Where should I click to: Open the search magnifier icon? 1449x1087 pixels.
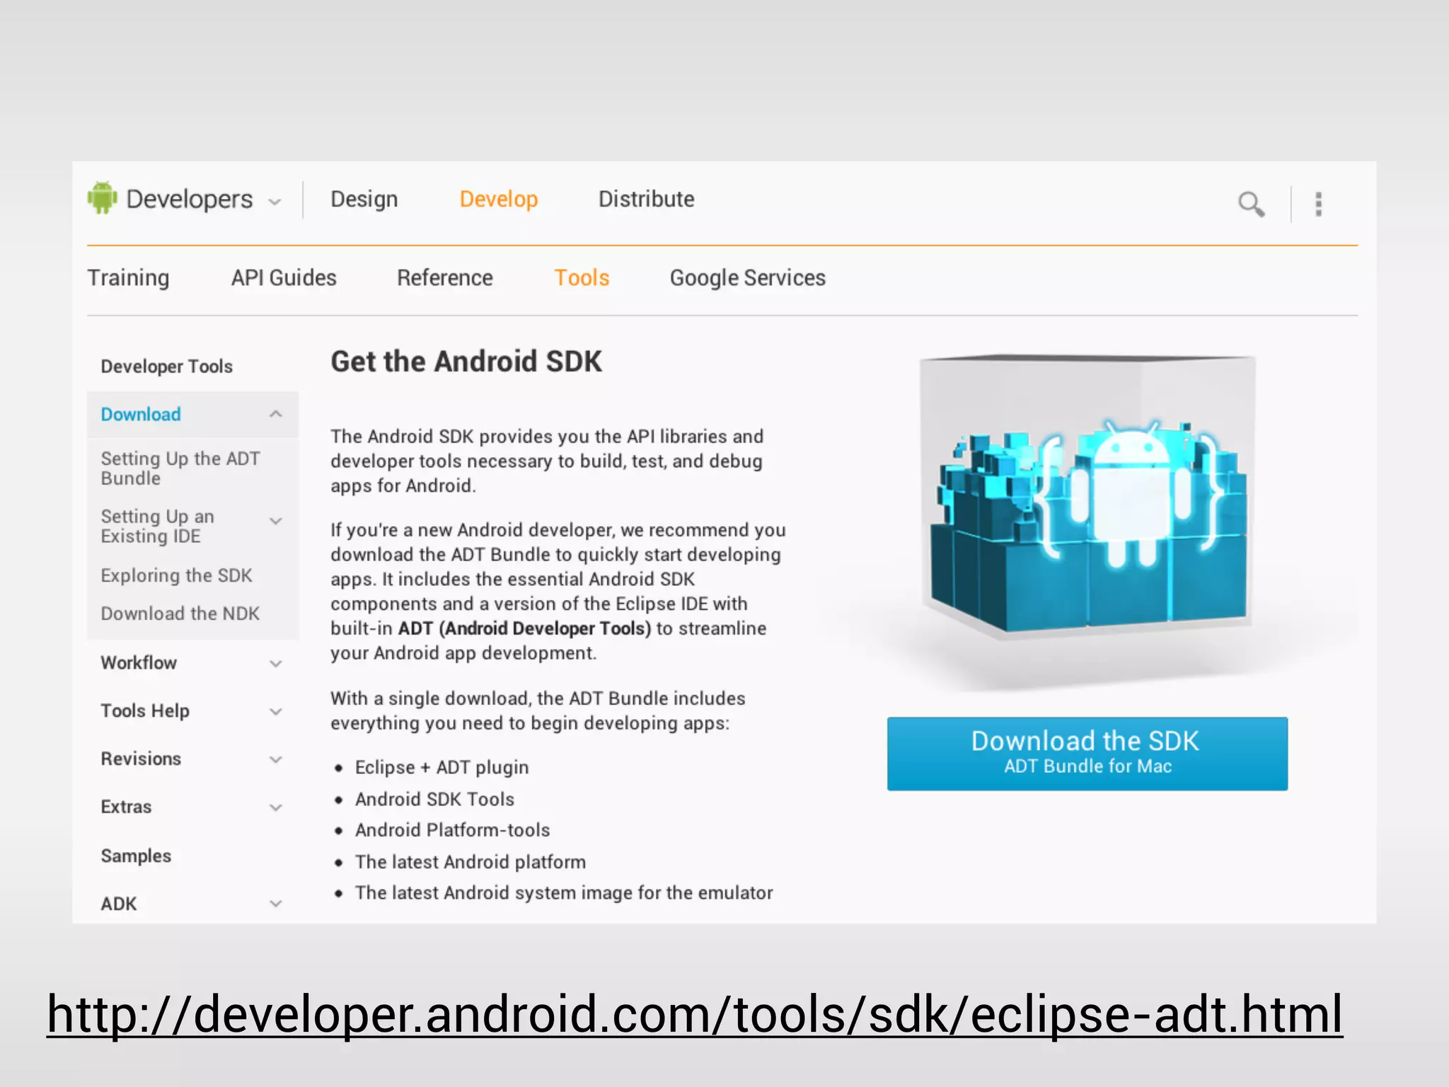(x=1251, y=204)
